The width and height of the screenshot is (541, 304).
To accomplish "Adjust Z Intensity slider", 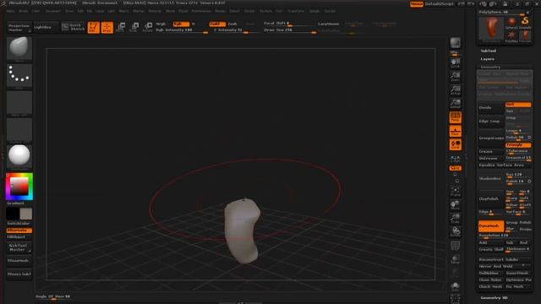I will pyautogui.click(x=235, y=30).
